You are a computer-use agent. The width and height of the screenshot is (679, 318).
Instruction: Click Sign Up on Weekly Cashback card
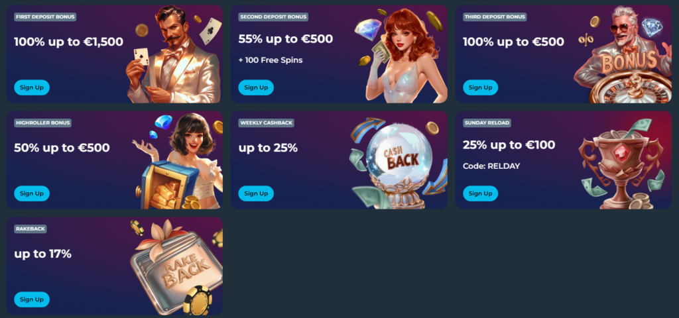point(256,193)
